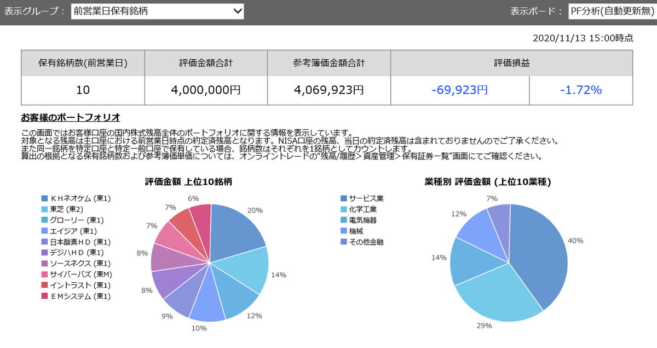
Task: Click the 東芝 (東2) legend color swatch
Action: (45, 209)
